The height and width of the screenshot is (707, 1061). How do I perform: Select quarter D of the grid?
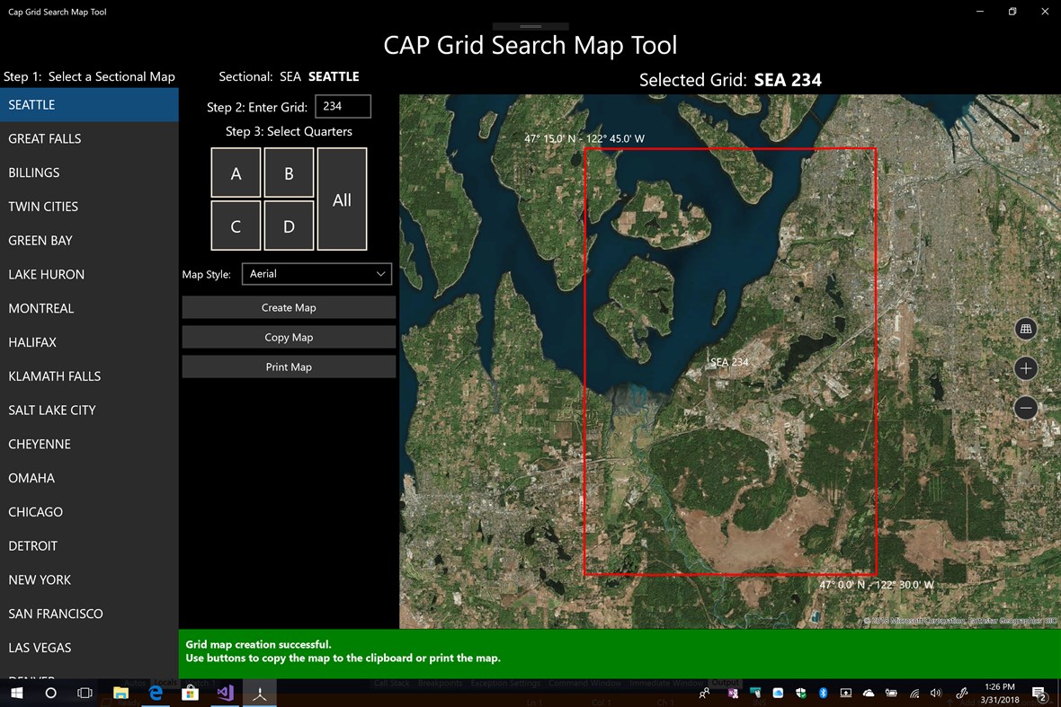pos(289,225)
